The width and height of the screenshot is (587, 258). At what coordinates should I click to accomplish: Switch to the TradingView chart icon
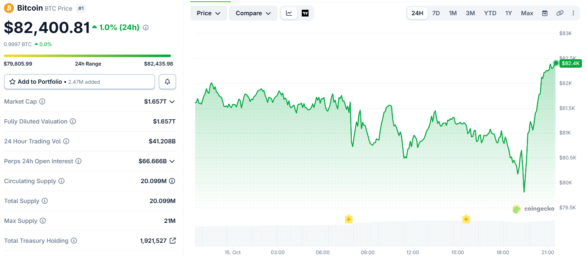(x=305, y=13)
